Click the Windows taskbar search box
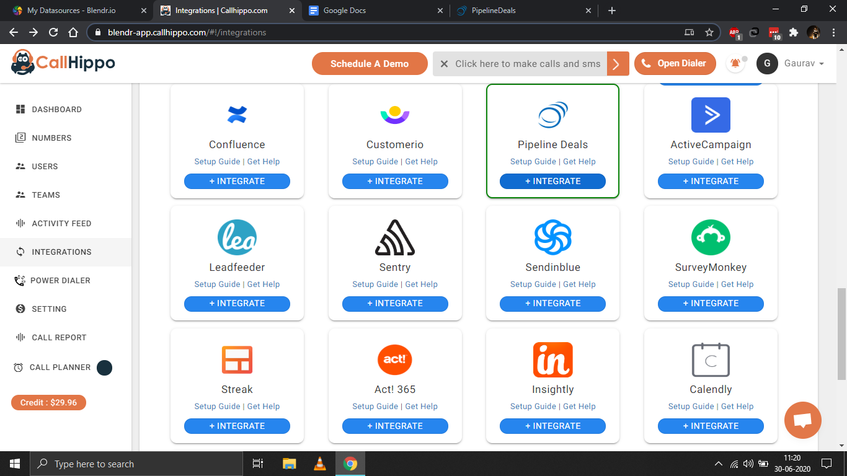Viewport: 847px width, 476px height. click(x=136, y=464)
